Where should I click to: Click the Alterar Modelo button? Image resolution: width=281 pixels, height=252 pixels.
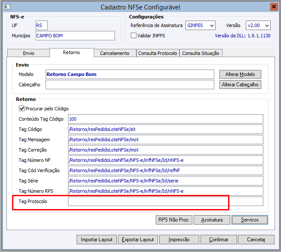(240, 74)
